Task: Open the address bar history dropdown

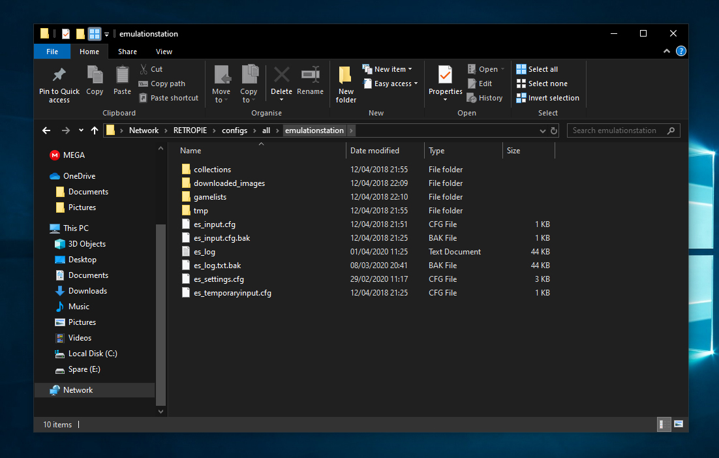Action: [x=542, y=131]
